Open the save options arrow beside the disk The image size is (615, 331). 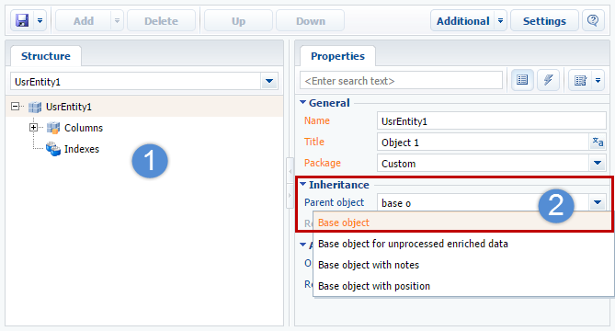point(40,21)
